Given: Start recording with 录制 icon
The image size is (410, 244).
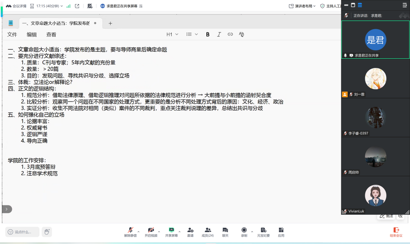Looking at the screenshot, I should point(244,230).
